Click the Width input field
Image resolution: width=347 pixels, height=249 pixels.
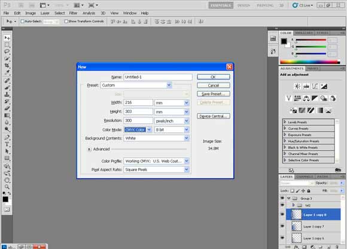point(138,102)
